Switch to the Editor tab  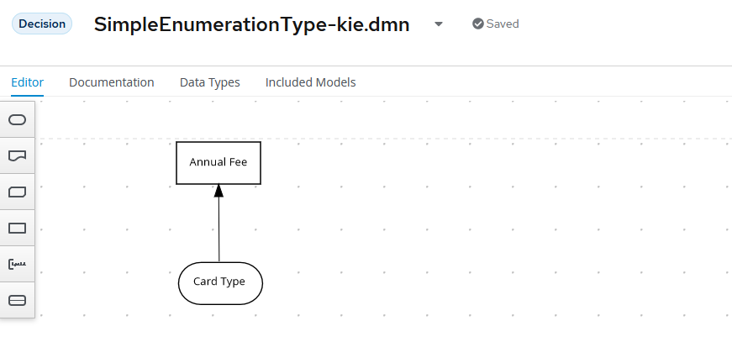pos(28,82)
